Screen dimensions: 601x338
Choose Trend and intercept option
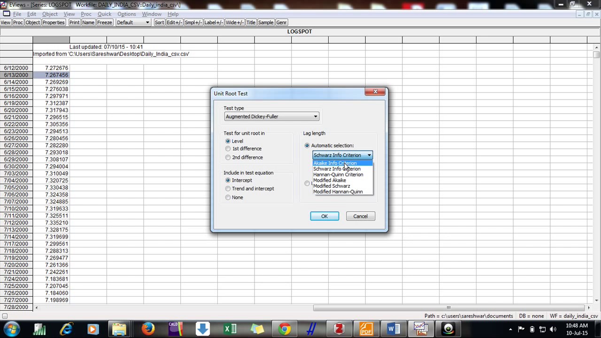[228, 189]
